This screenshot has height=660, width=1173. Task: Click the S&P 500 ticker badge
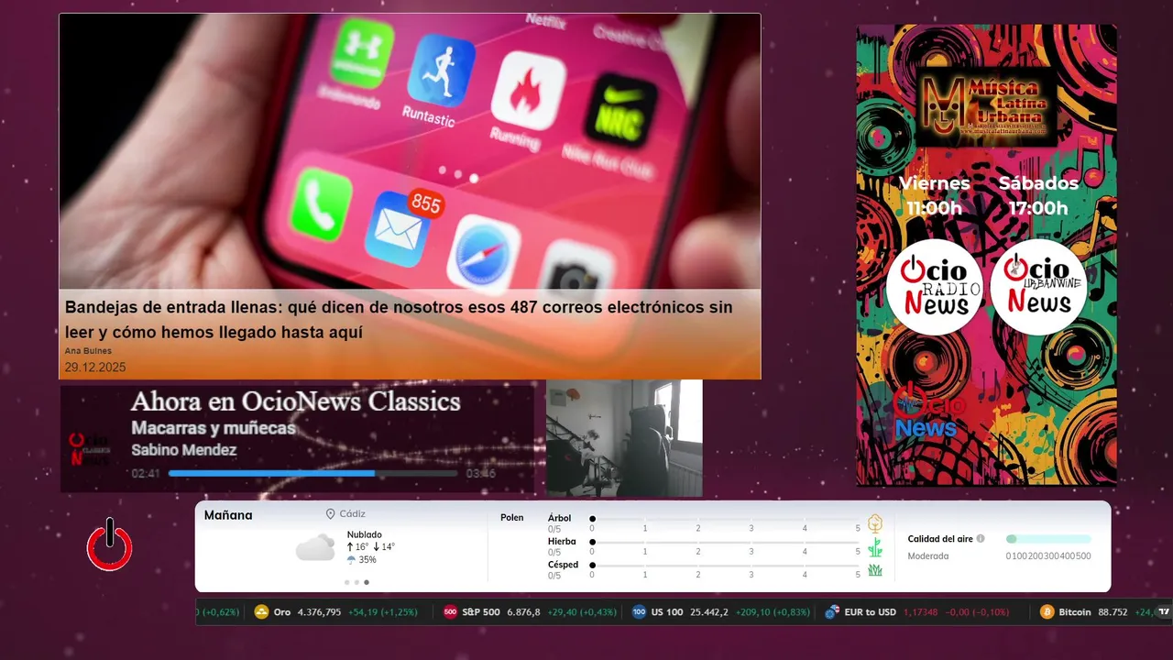tap(450, 612)
